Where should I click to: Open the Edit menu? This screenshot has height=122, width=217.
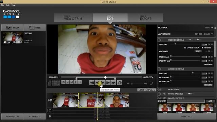[x=8, y=5]
